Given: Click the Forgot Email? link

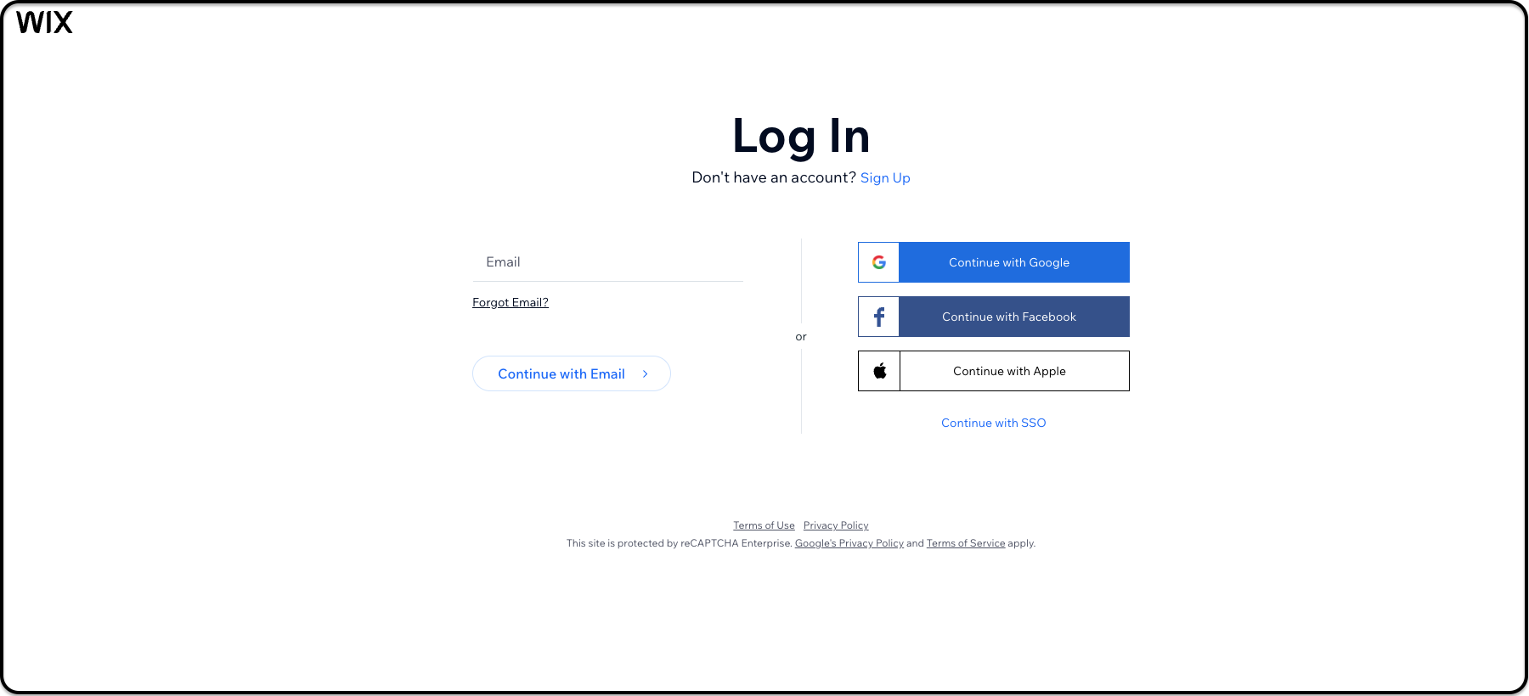Looking at the screenshot, I should 511,302.
